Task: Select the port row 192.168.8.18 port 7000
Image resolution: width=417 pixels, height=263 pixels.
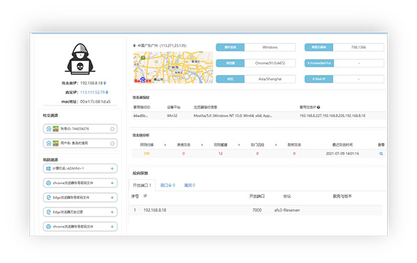Action: 256,210
